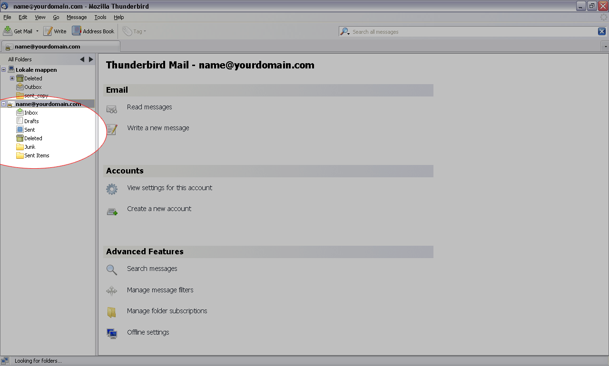Click the Get Mail toolbar icon
This screenshot has height=366, width=609.
[8, 31]
